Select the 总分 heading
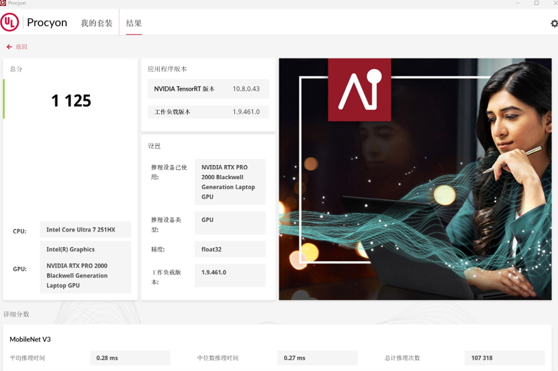The image size is (558, 371). click(16, 69)
